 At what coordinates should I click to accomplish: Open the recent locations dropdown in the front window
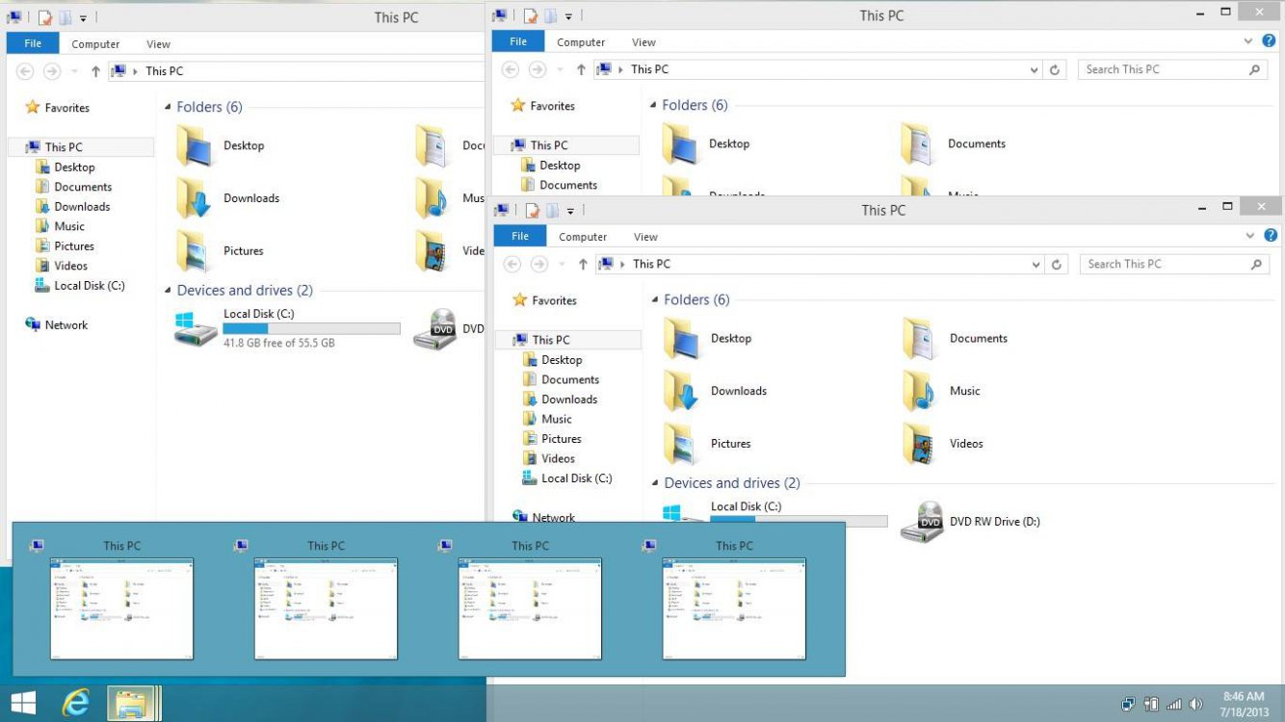pyautogui.click(x=564, y=265)
